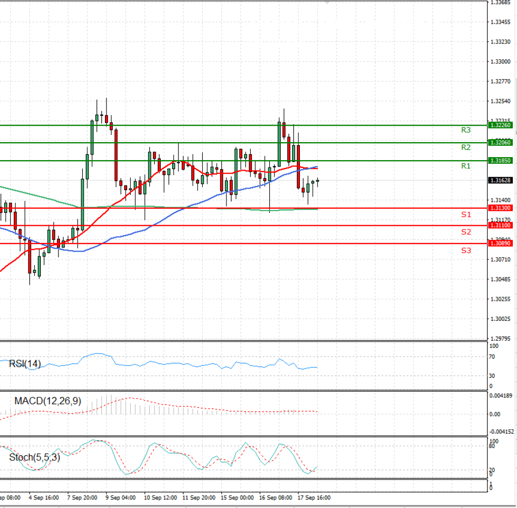Select the S2 support label

tap(466, 232)
